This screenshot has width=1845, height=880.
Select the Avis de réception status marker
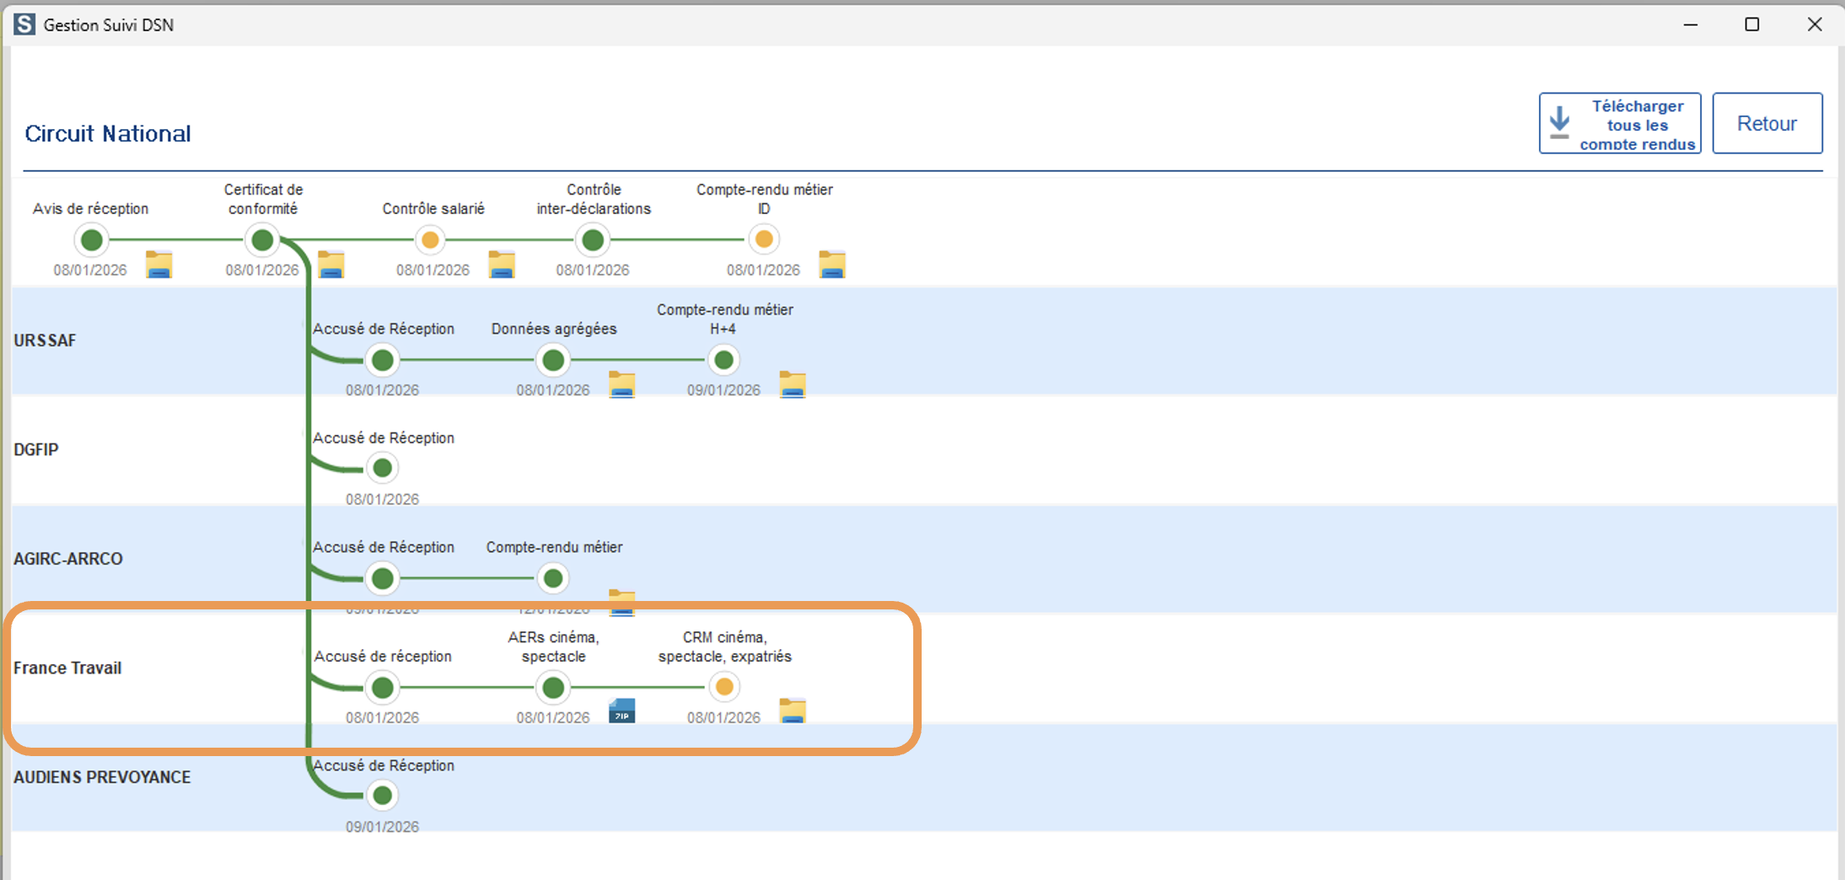pyautogui.click(x=92, y=240)
